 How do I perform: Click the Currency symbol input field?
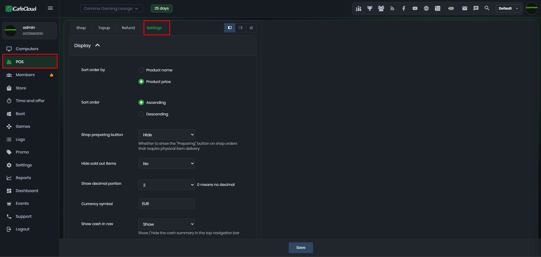(x=167, y=204)
